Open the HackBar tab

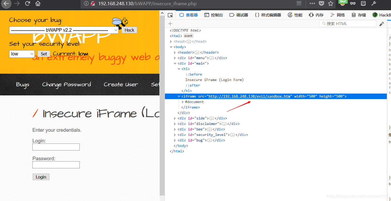(382, 15)
